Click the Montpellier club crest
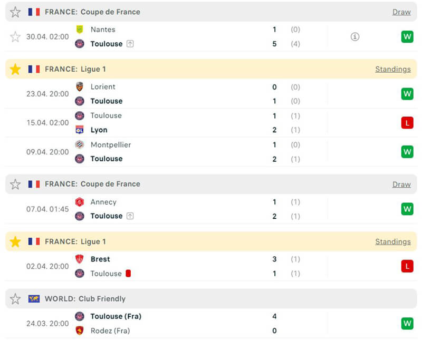 (x=80, y=145)
